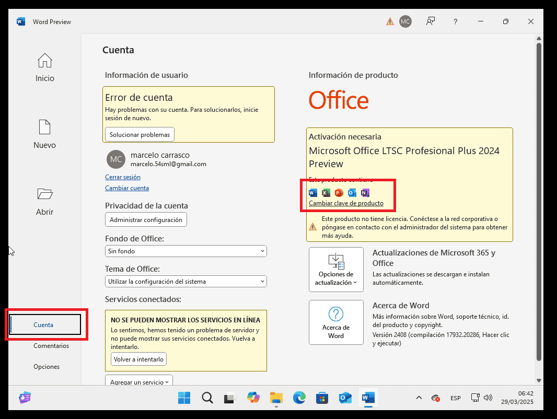Image resolution: width=557 pixels, height=419 pixels.
Task: Switch to the Comentarios tab
Action: point(51,346)
